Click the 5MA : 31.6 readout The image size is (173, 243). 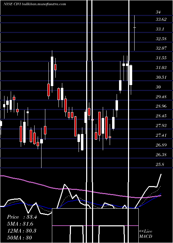[x=20, y=224]
